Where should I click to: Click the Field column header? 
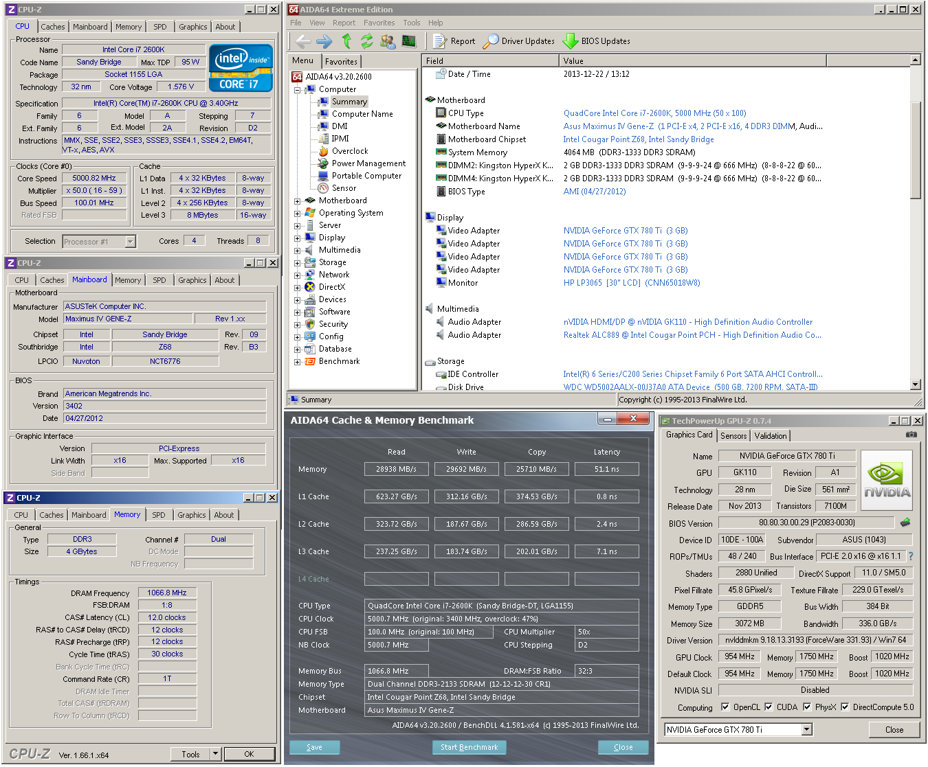click(491, 60)
